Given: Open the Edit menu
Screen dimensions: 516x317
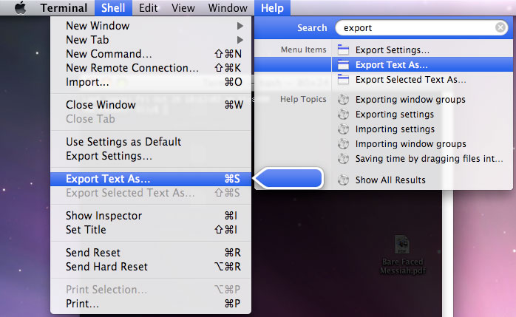Looking at the screenshot, I should [x=148, y=7].
